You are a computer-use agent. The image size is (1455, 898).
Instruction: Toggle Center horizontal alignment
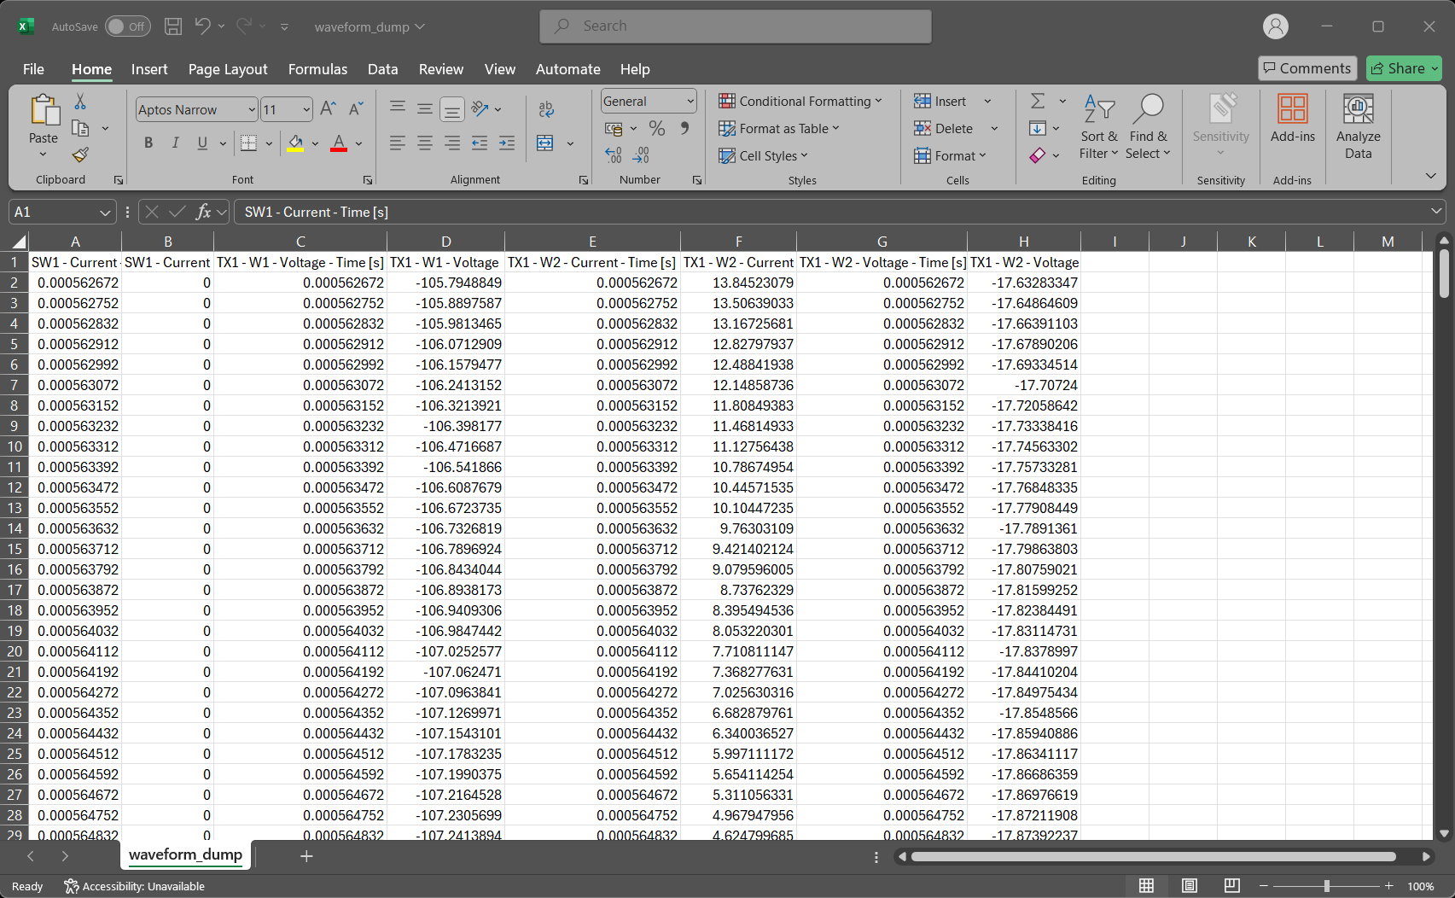pyautogui.click(x=425, y=143)
